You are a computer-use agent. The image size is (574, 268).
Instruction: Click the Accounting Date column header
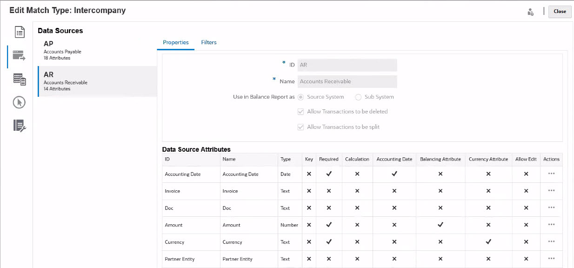pyautogui.click(x=394, y=159)
